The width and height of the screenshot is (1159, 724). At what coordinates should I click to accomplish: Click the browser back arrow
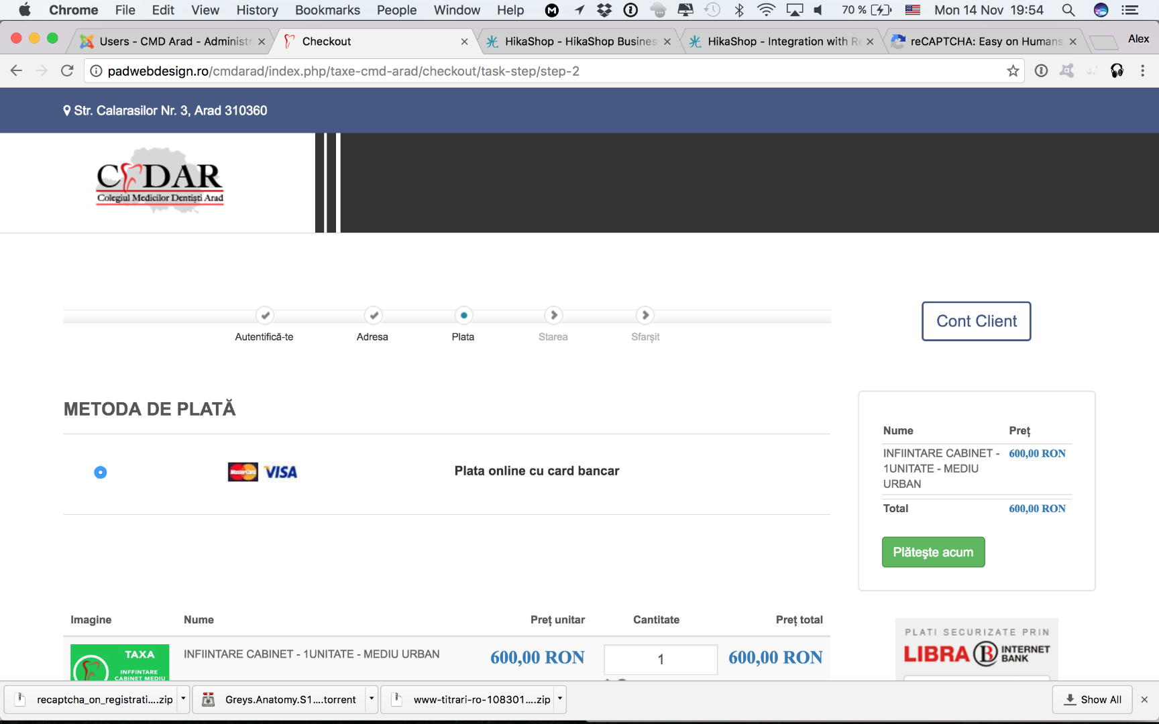click(x=16, y=71)
